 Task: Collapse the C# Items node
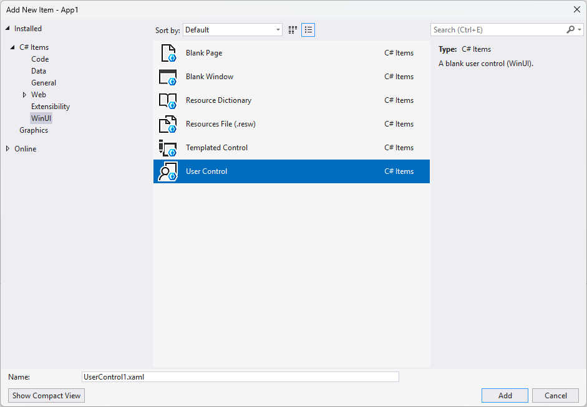pos(13,47)
